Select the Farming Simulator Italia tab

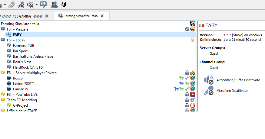[x=80, y=16]
